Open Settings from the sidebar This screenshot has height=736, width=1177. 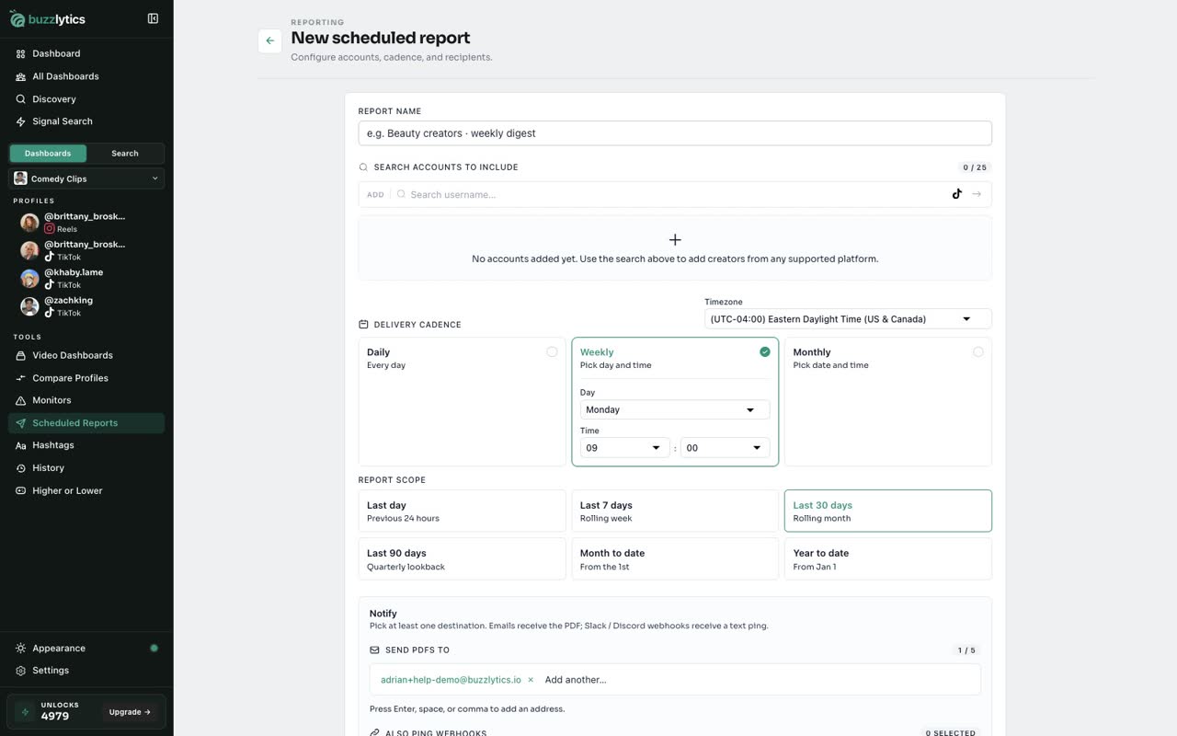pyautogui.click(x=86, y=671)
